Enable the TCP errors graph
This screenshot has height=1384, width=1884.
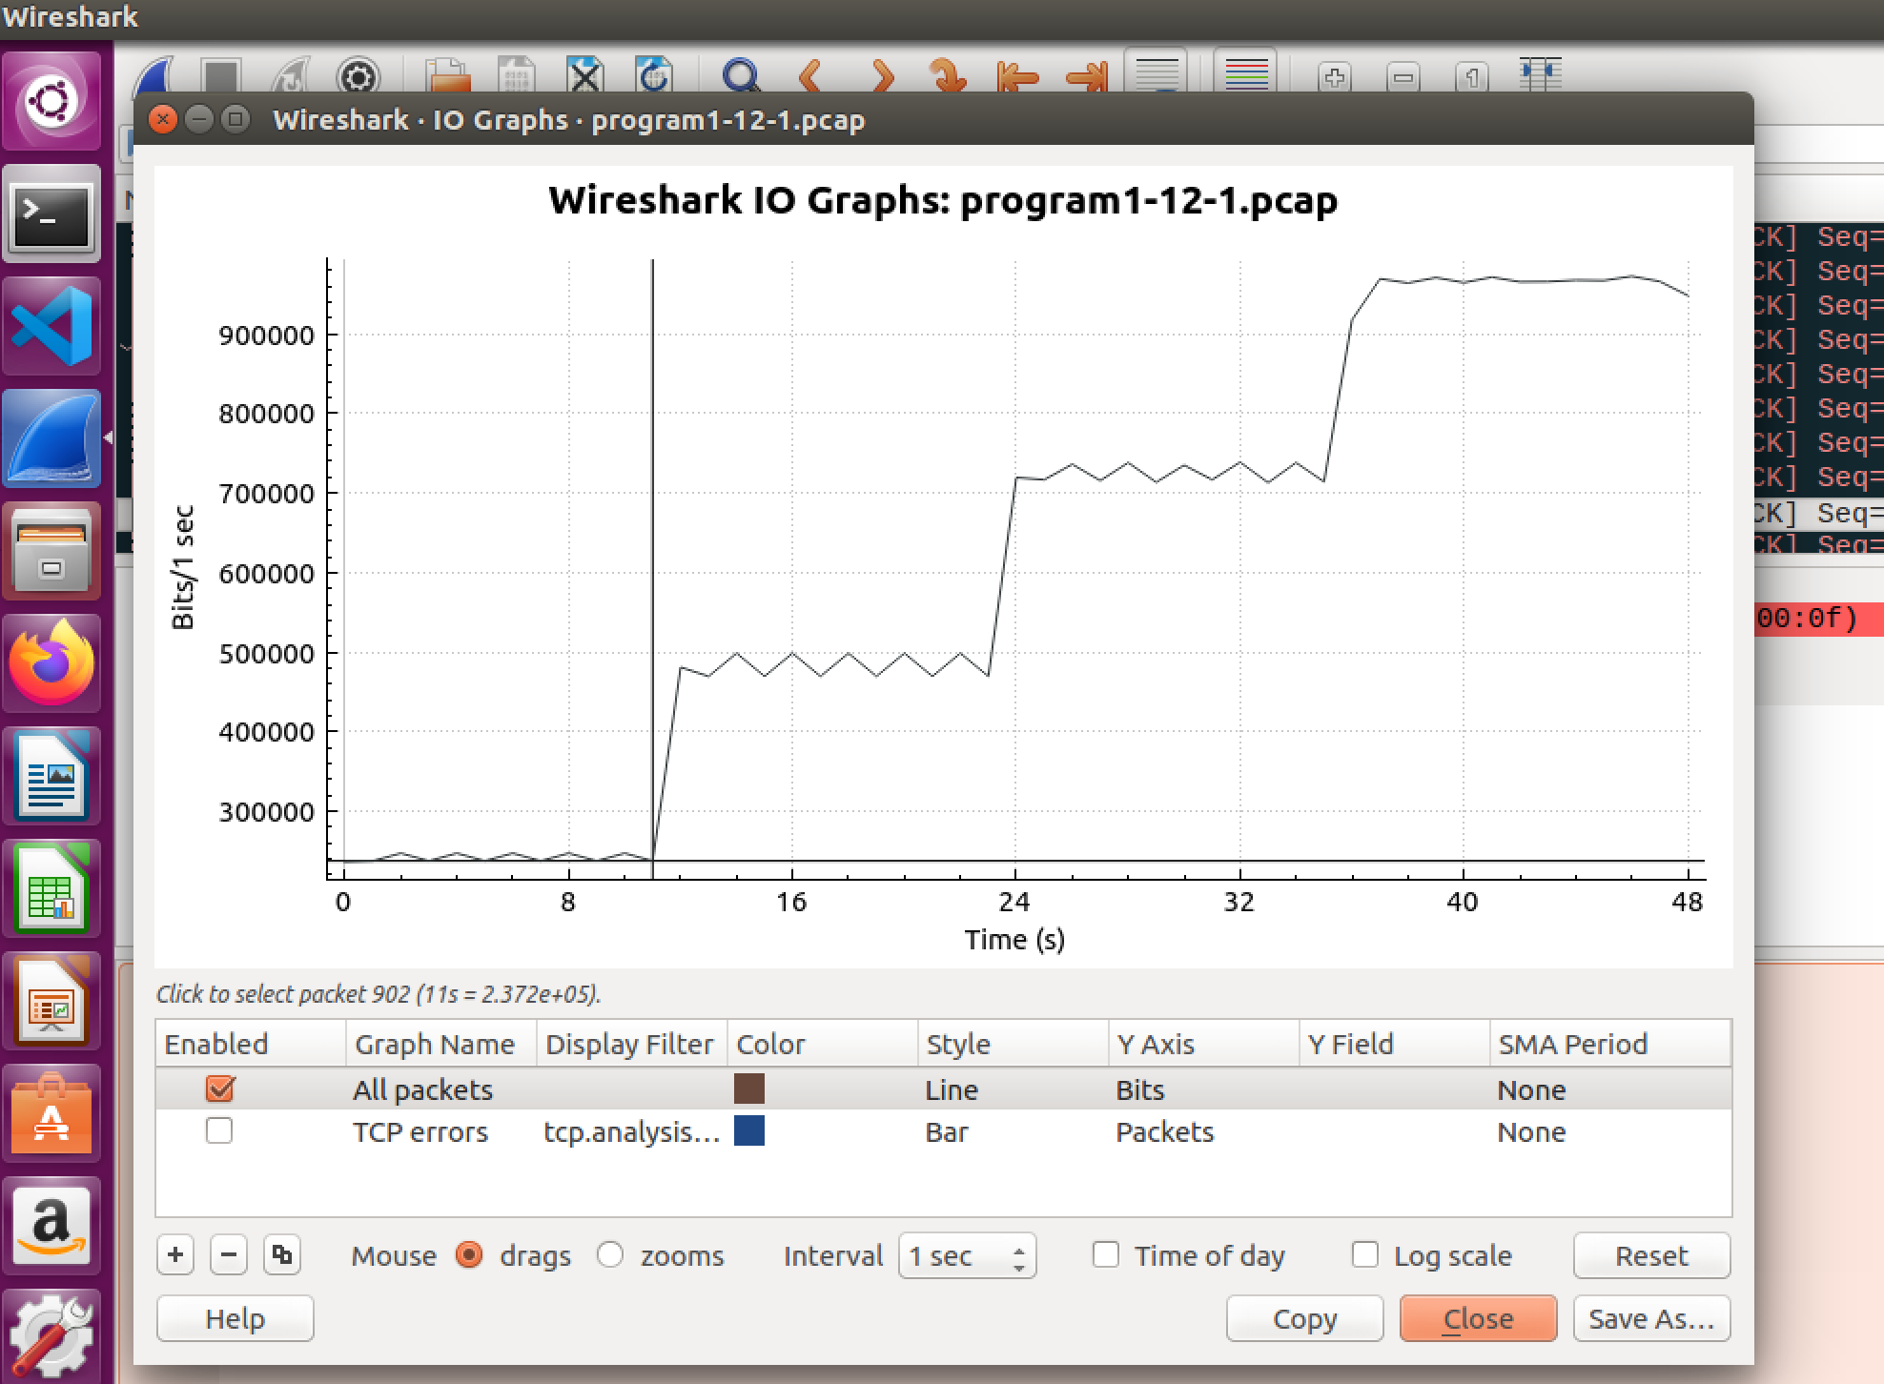click(219, 1130)
